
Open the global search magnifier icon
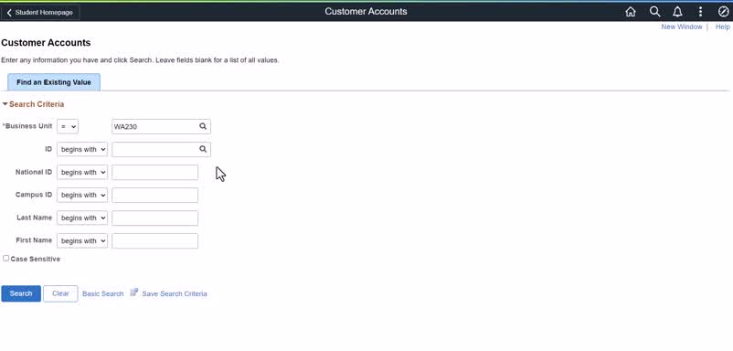(654, 12)
